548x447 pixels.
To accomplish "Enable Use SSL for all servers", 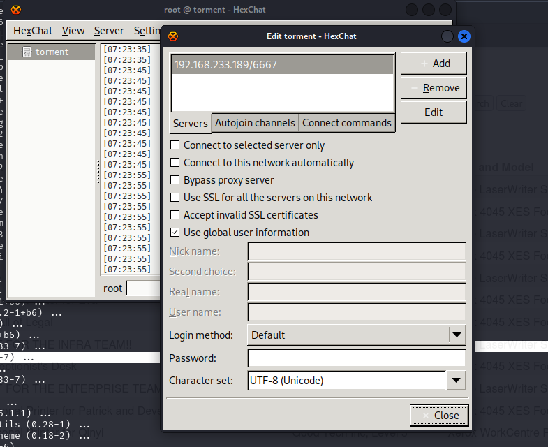I will (175, 197).
